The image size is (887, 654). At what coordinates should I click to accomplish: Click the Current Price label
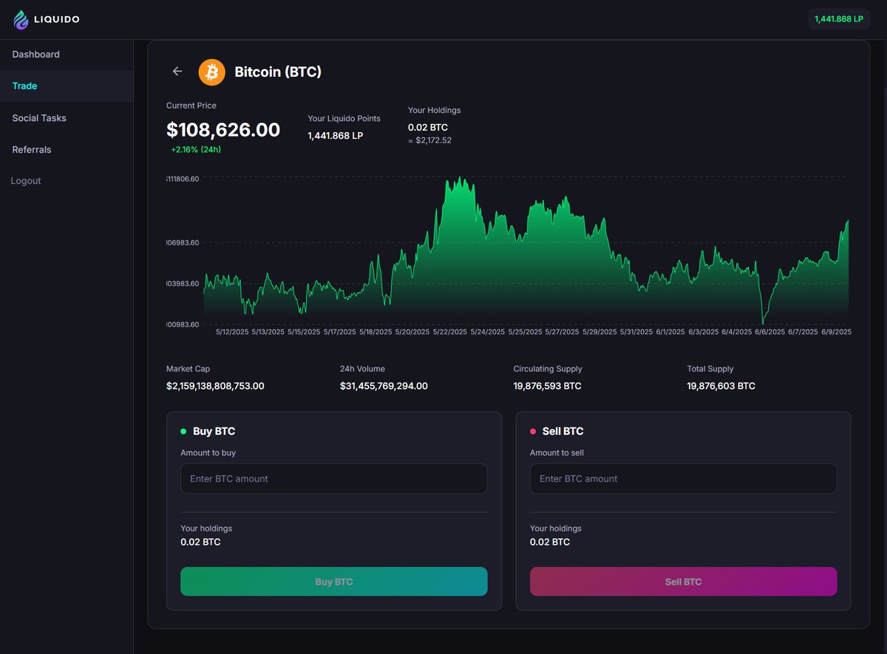coord(191,106)
